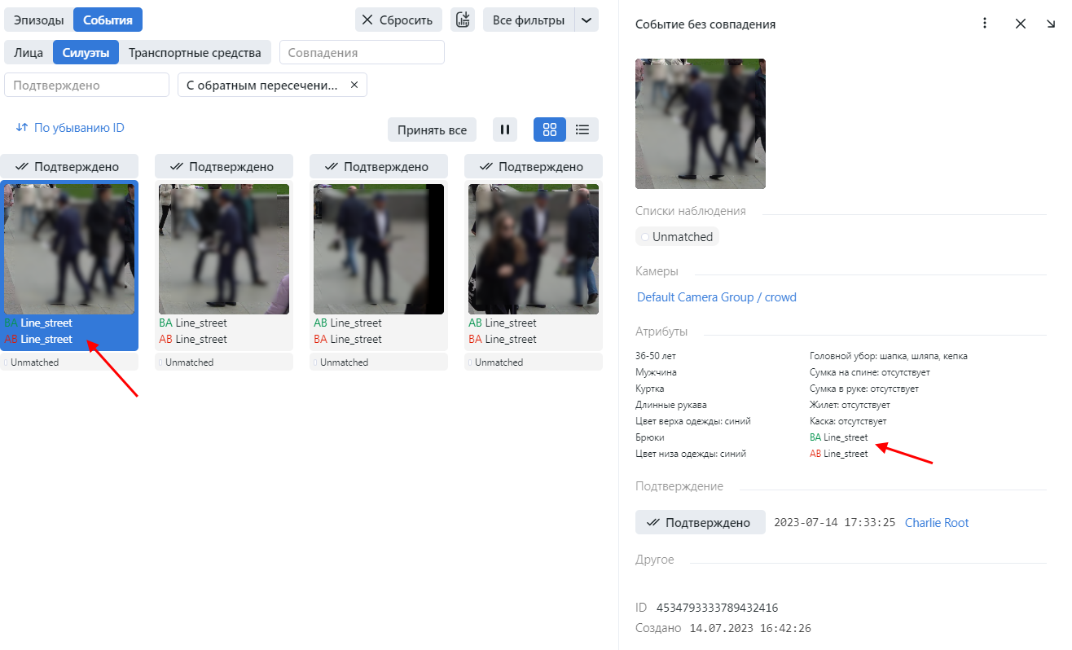Click the Принять все button

[x=432, y=129]
